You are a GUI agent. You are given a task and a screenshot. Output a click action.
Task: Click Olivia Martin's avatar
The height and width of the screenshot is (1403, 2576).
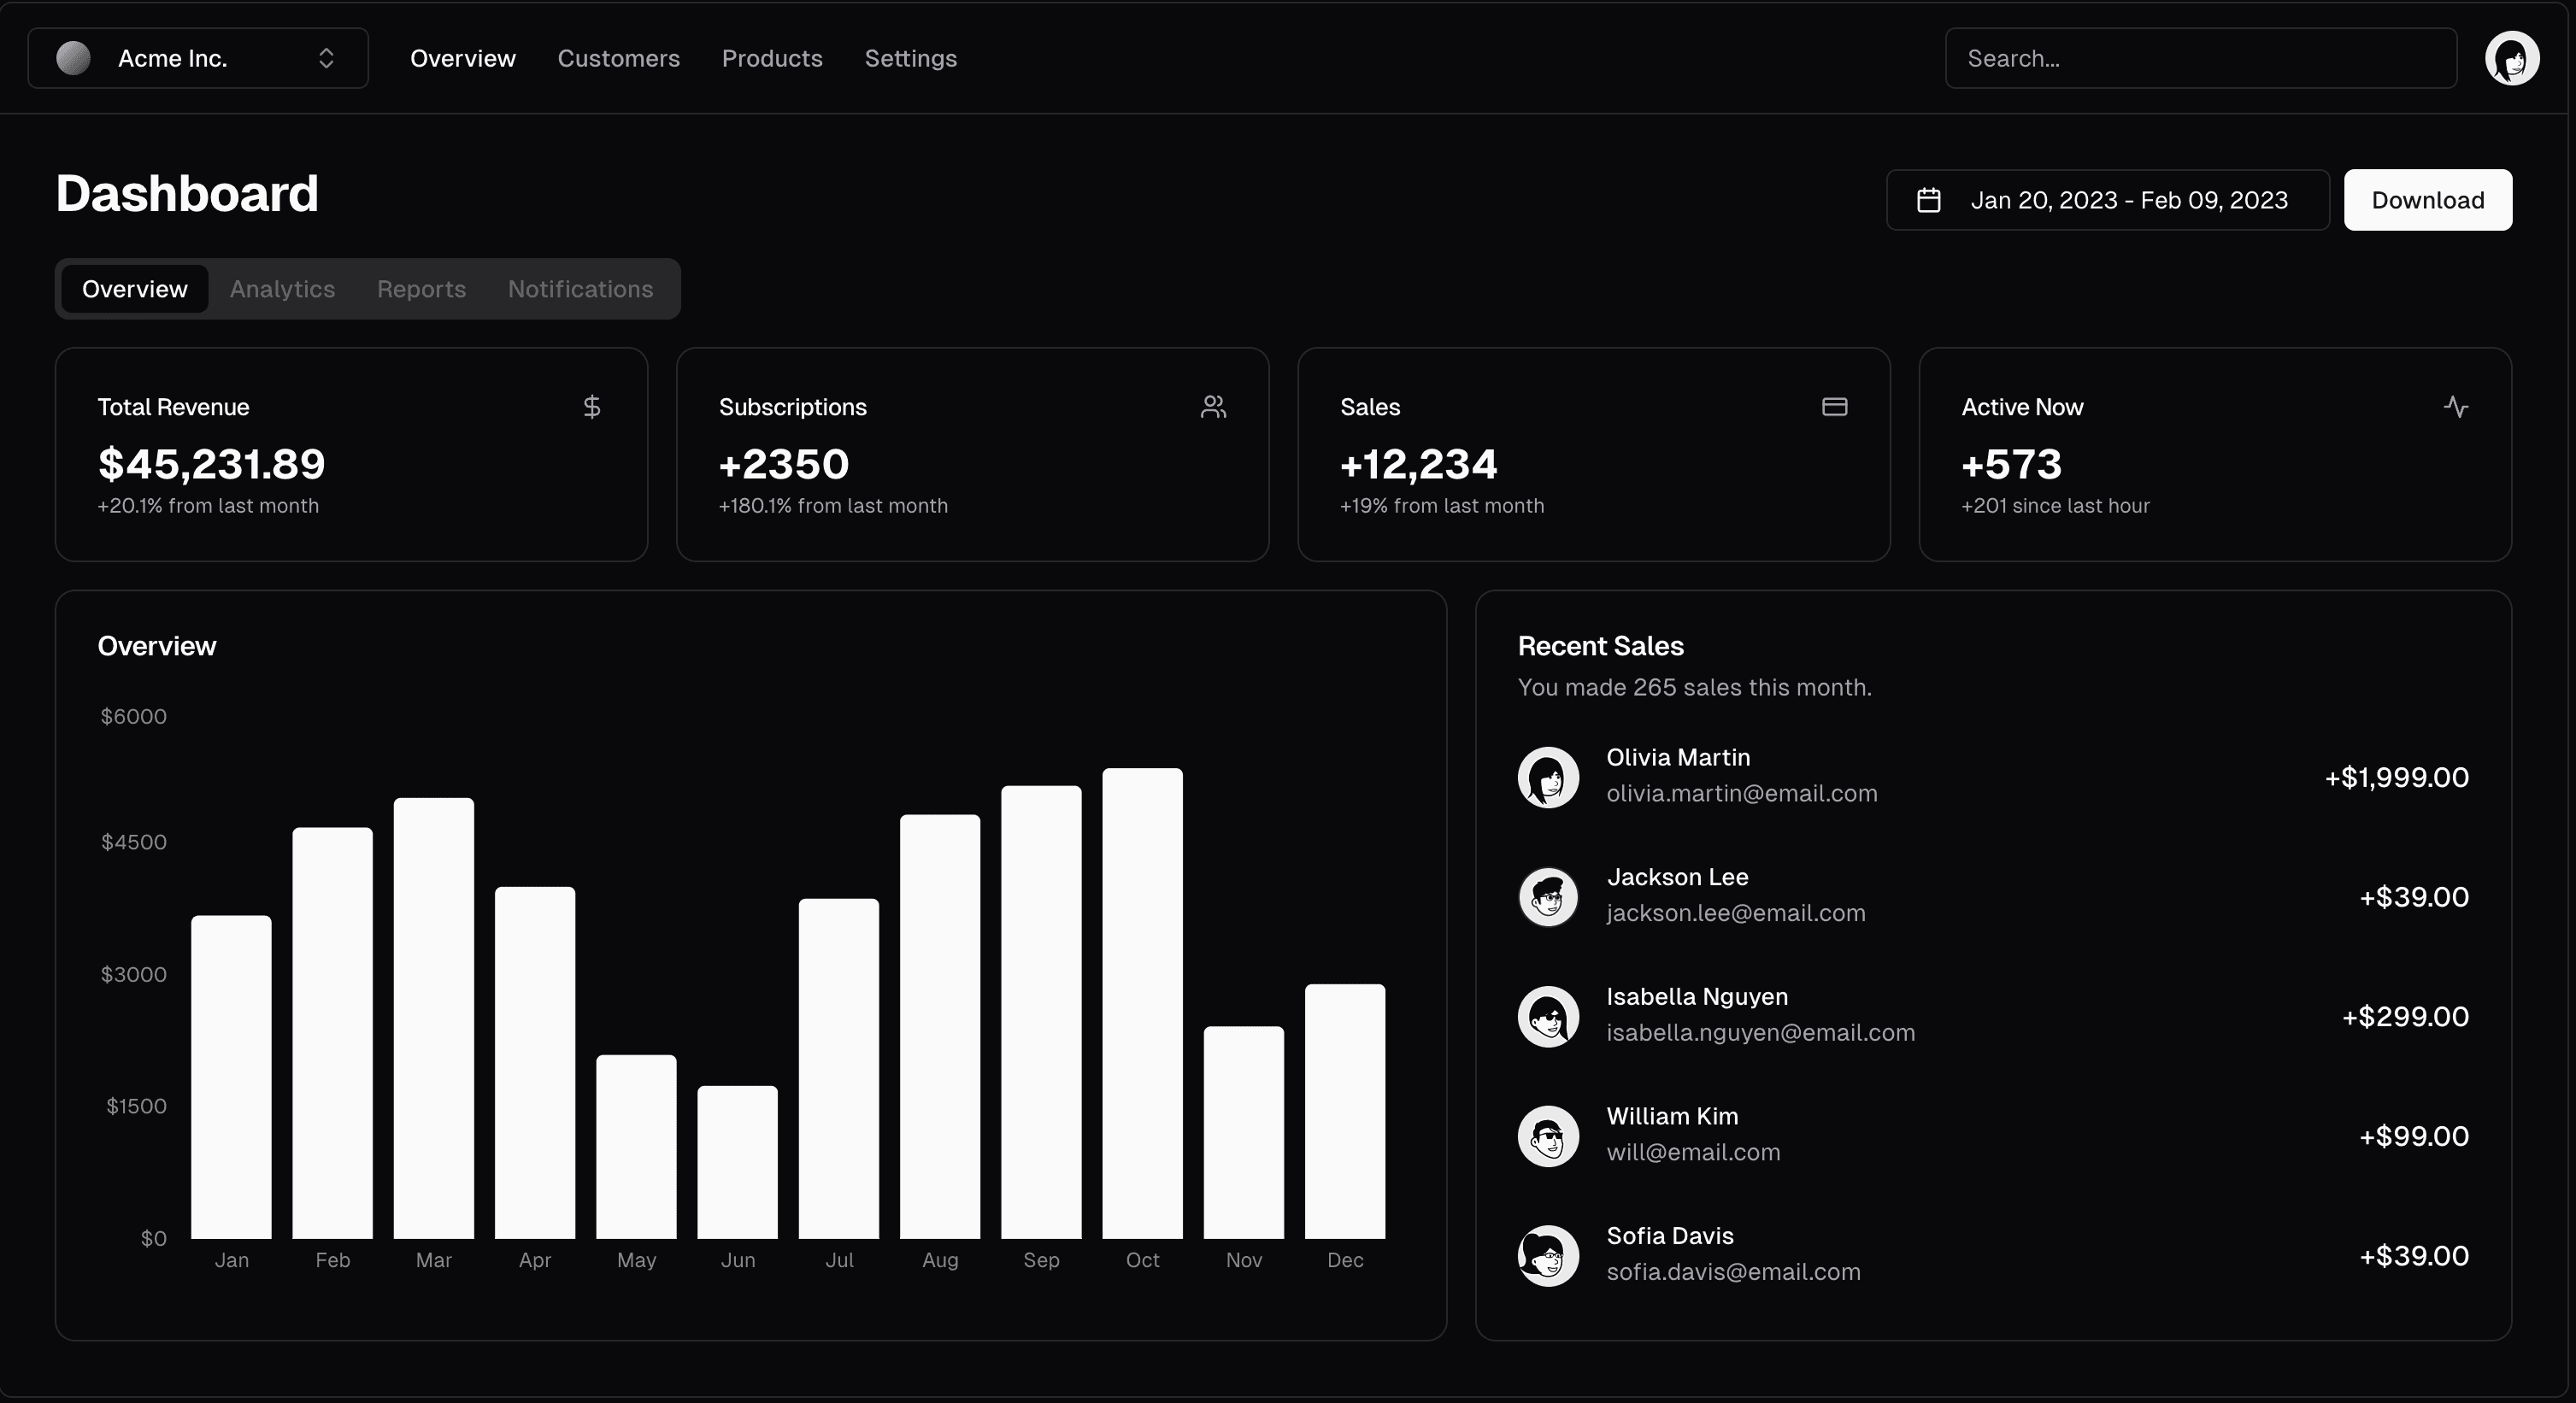click(1548, 777)
